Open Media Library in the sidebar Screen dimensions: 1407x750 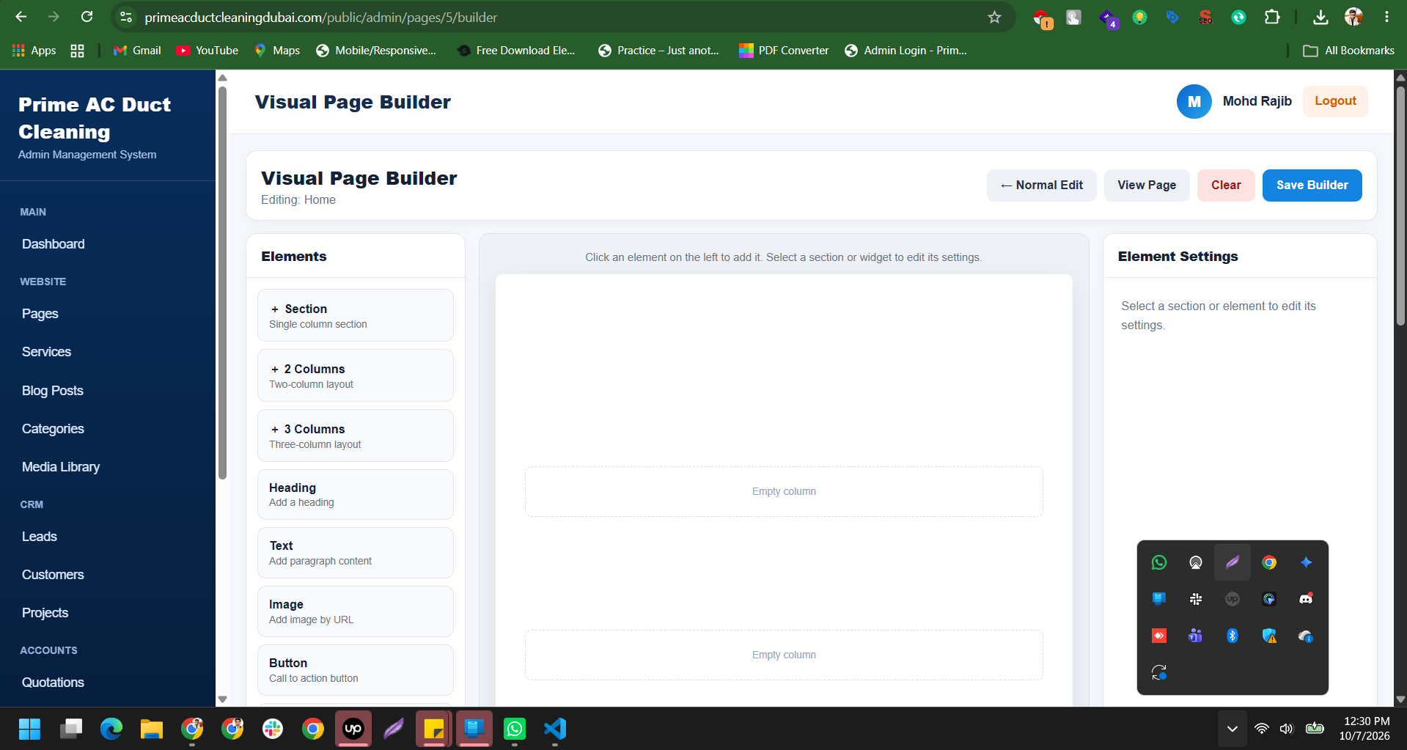pos(61,467)
